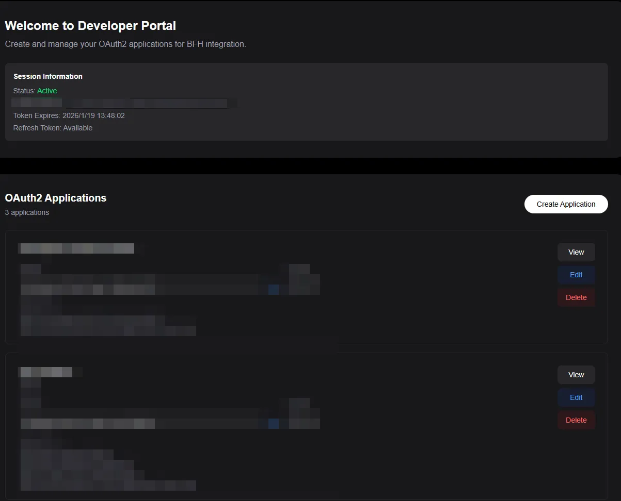
Task: Click the 'OAuth2 Applications' heading
Action: (x=56, y=198)
